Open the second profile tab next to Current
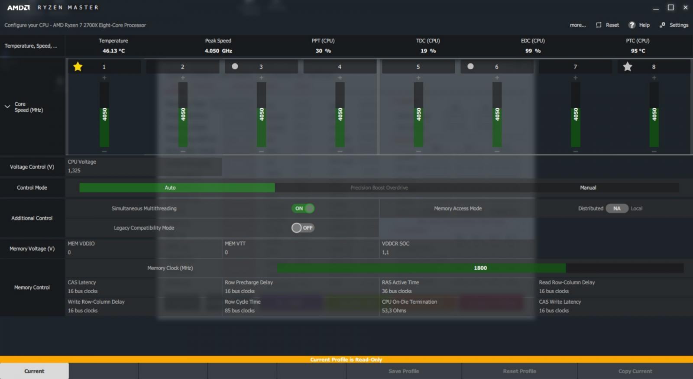 click(x=104, y=371)
